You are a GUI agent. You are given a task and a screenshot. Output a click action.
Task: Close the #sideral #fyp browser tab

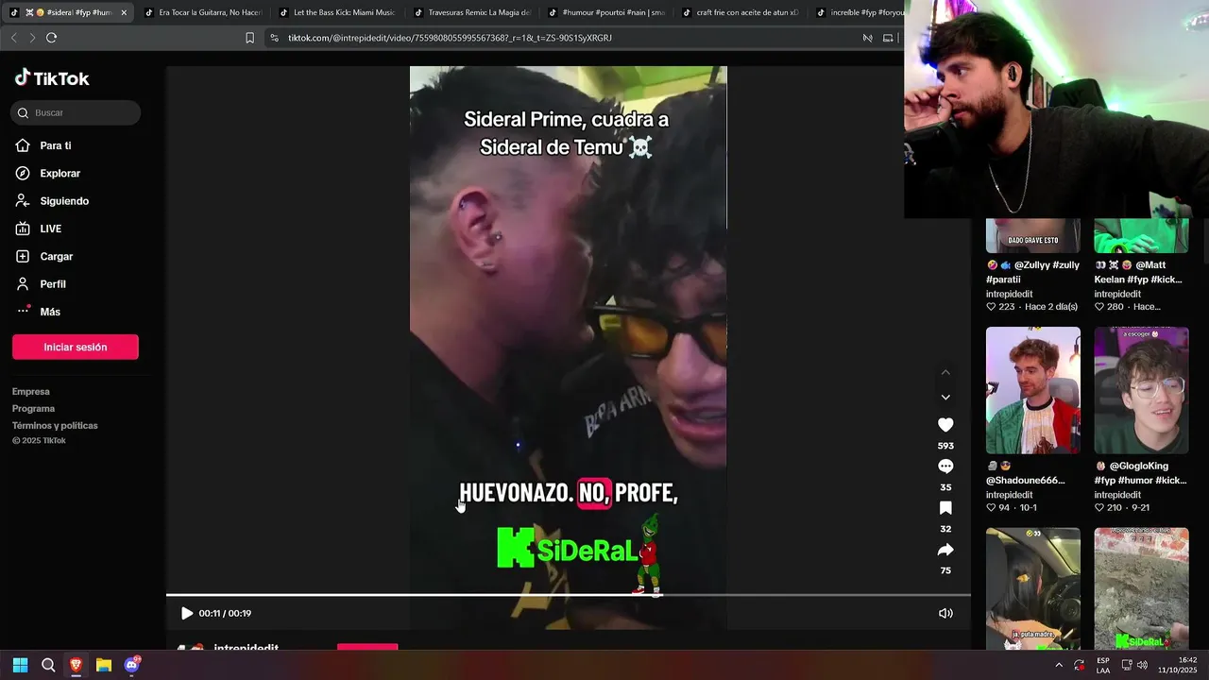pos(124,12)
